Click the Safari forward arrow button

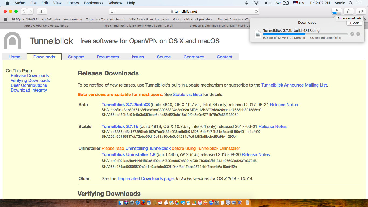[x=30, y=11]
